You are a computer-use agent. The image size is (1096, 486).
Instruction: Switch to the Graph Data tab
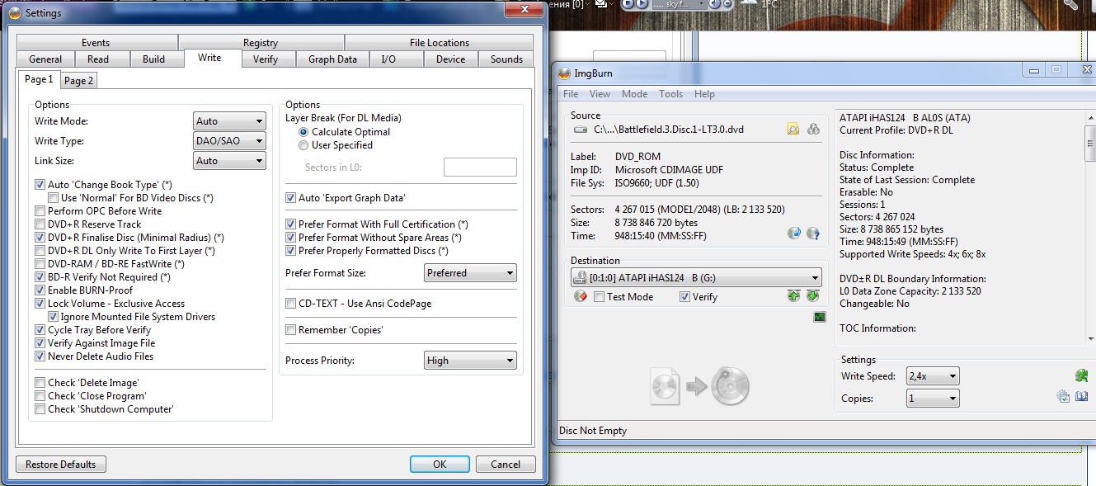(333, 59)
